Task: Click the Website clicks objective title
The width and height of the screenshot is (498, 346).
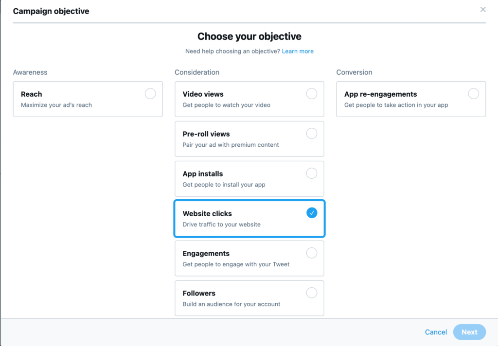Action: tap(207, 214)
